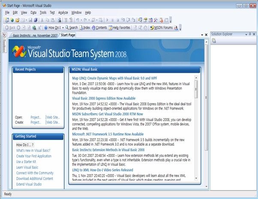This screenshot has height=199, width=258.
Task: Open the Redo history dropdown arrow
Action: [x=89, y=20]
